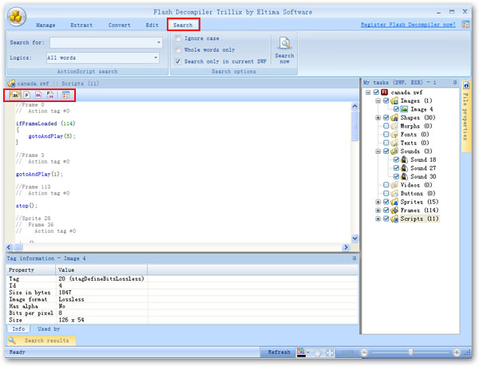Click the script pane horizontal scrollbar right arrow
Image resolution: width=479 pixels, height=366 pixels.
click(346, 247)
